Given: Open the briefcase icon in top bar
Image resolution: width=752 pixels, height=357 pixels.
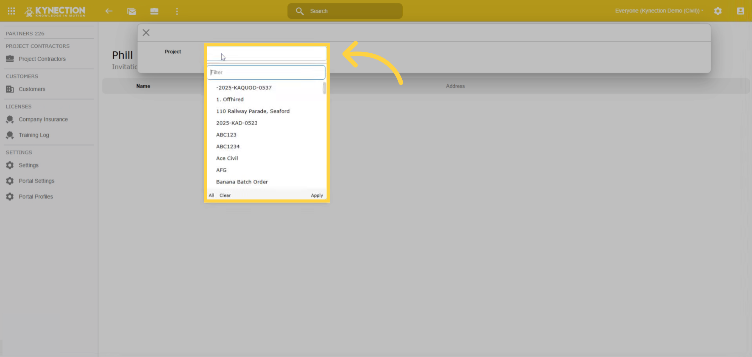Looking at the screenshot, I should (x=154, y=11).
